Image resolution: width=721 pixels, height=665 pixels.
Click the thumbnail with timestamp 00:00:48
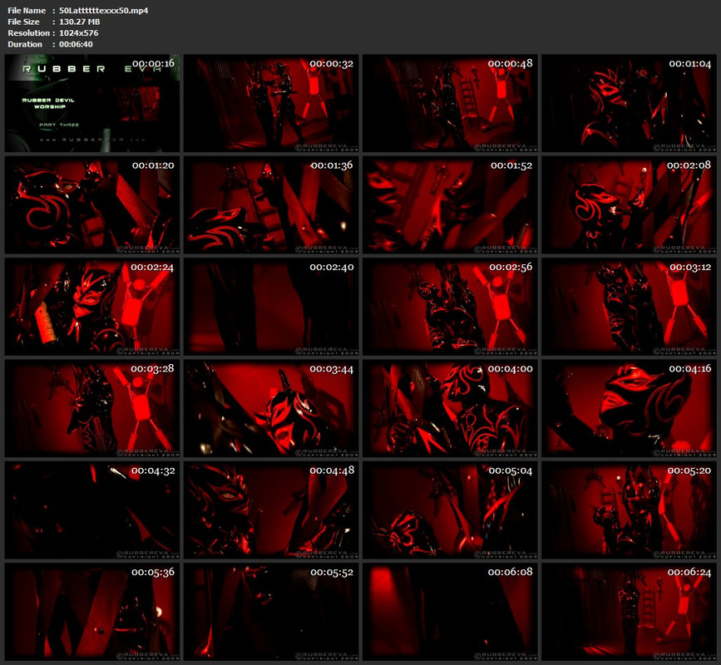(x=450, y=103)
